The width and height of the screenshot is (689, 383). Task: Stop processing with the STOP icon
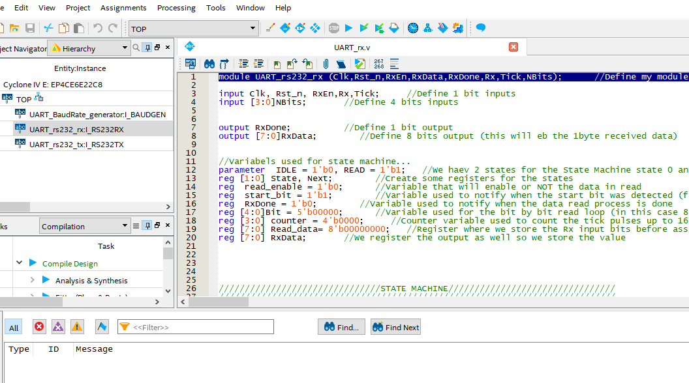coord(334,28)
